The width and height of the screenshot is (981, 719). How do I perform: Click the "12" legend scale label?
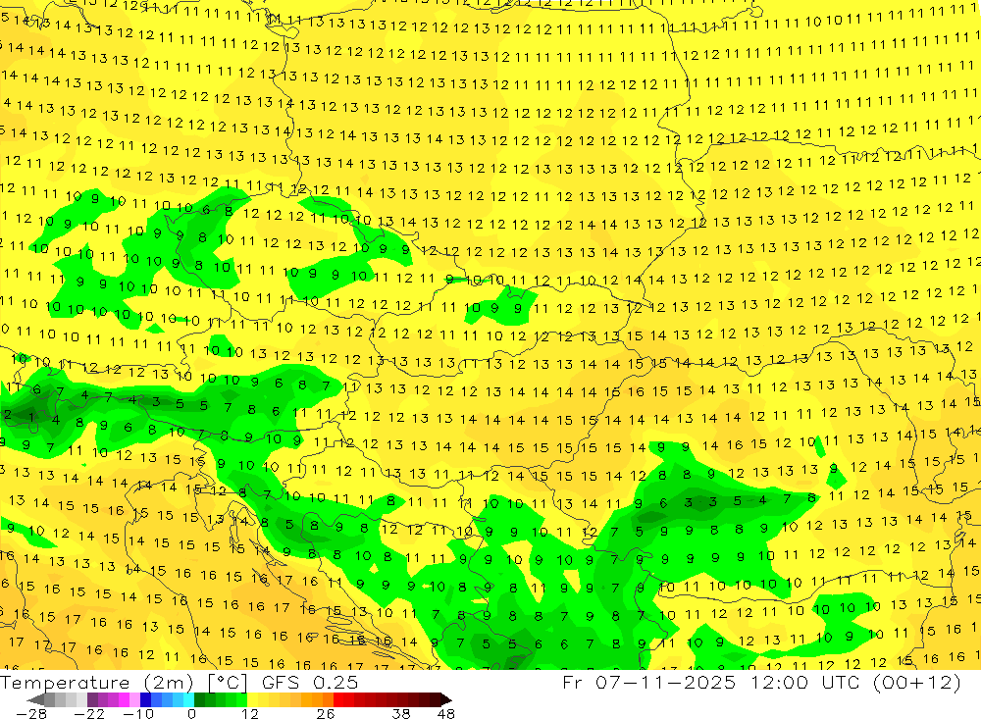tap(249, 713)
